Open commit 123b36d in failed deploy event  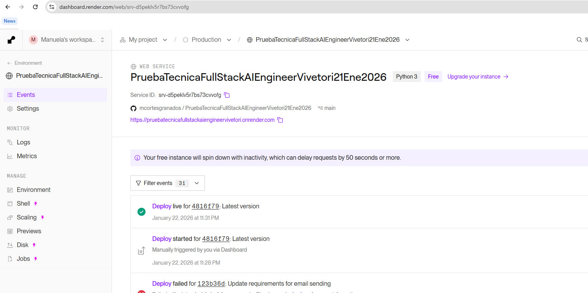tap(211, 284)
